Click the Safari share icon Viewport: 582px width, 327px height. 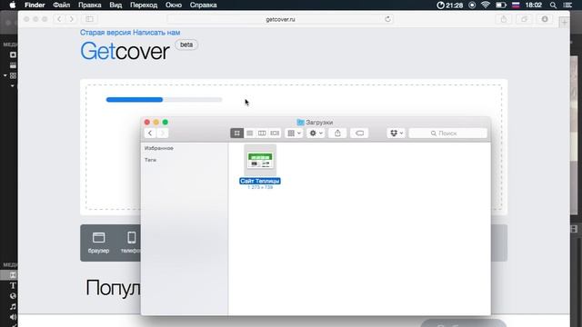coord(503,19)
